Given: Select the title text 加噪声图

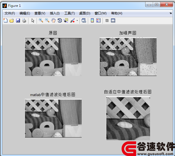Looking at the screenshot, I should click(128, 33).
